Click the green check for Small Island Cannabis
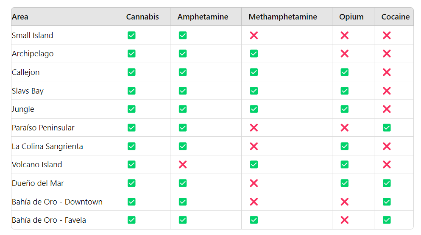Viewport: 421px width, 235px height. coord(131,36)
